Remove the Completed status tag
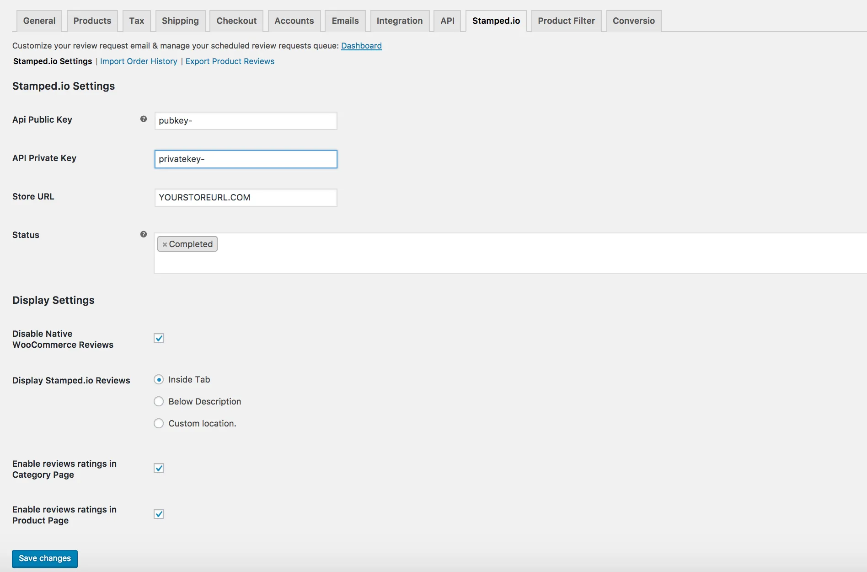Screen dimensions: 867x572 tap(165, 244)
